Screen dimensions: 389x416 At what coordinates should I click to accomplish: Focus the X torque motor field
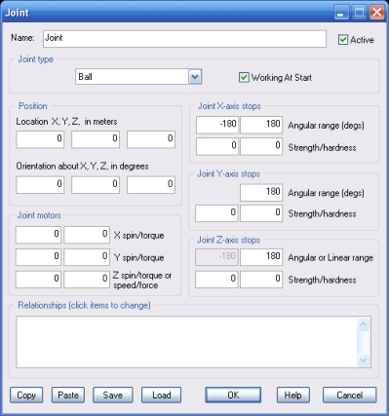click(87, 235)
